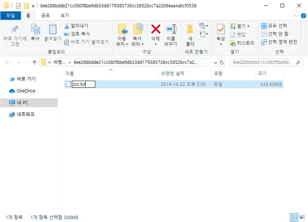Click the 2019-10-22 오후 5:05 date cell
This screenshot has height=222, width=308.
183,84
